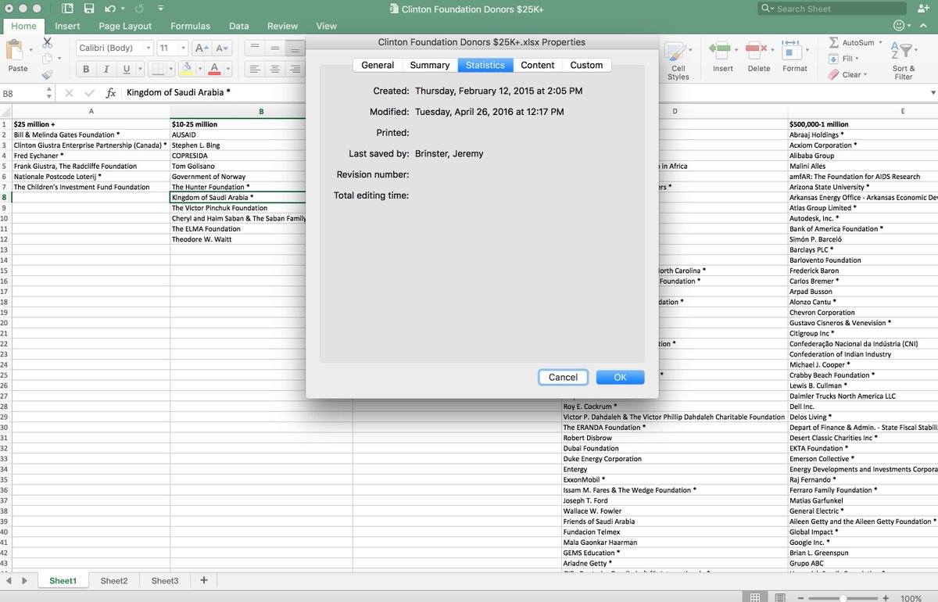Image resolution: width=938 pixels, height=602 pixels.
Task: Open the Insert ribbon tab
Action: coord(67,26)
